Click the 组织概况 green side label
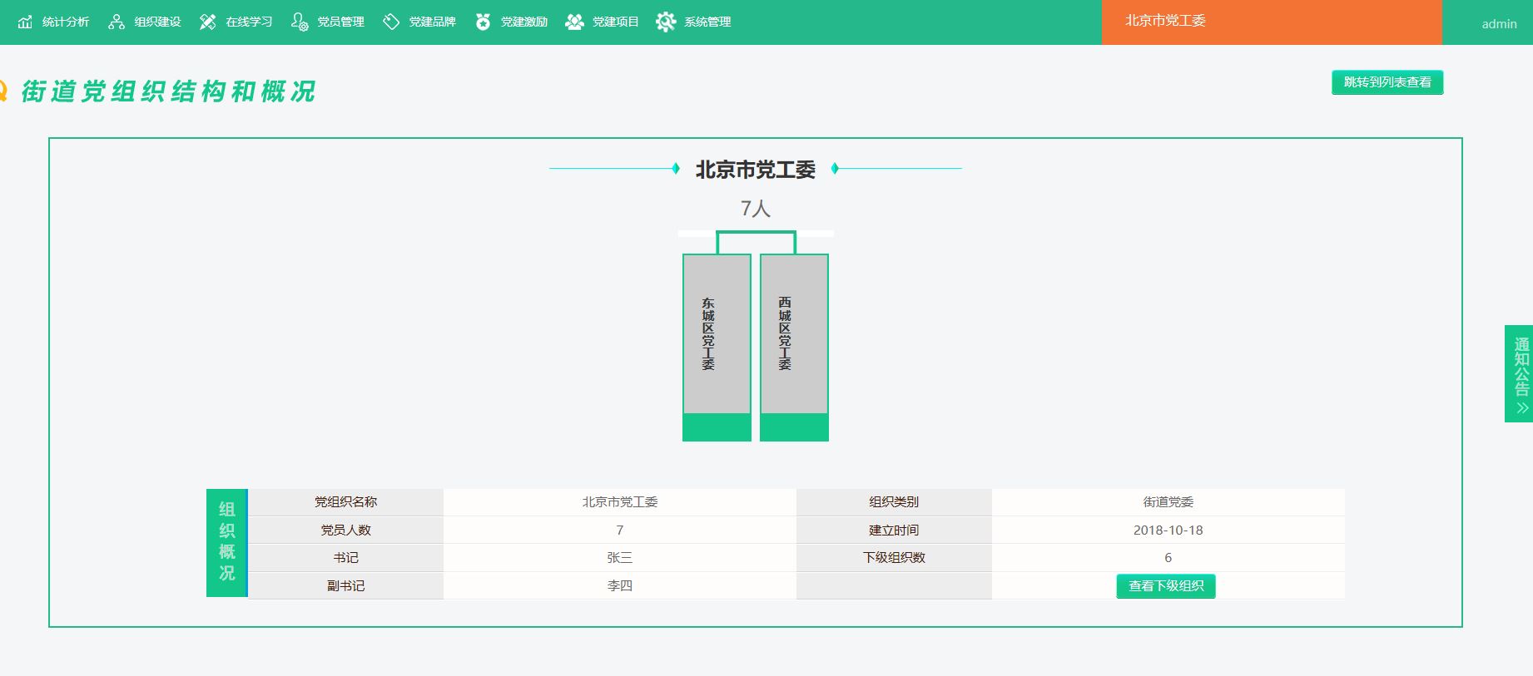 [x=227, y=542]
